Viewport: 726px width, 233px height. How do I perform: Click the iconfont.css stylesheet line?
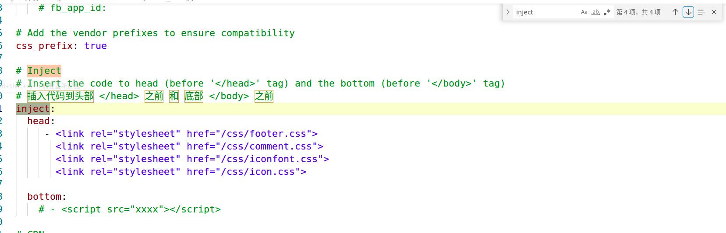point(192,159)
